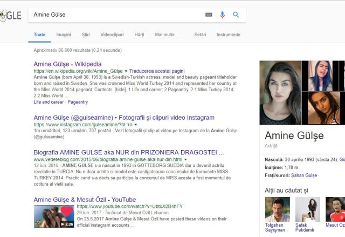The width and height of the screenshot is (345, 237).
Task: Click the 'Înălțime: 1,78 m' text
Action: 281,167
